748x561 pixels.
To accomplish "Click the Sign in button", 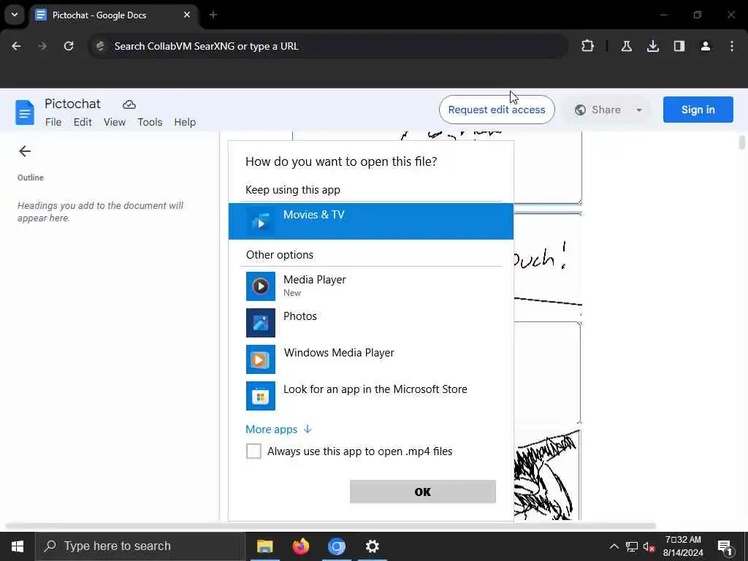I will pyautogui.click(x=698, y=110).
